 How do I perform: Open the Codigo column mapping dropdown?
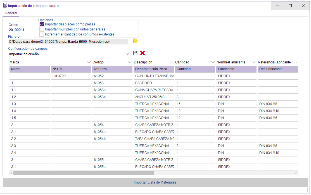coord(130,62)
